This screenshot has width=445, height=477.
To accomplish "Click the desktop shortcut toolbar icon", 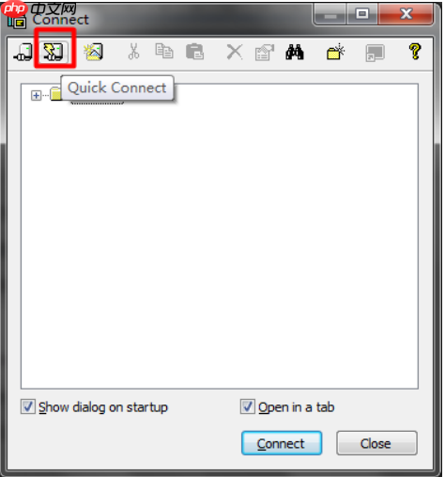I will (375, 53).
